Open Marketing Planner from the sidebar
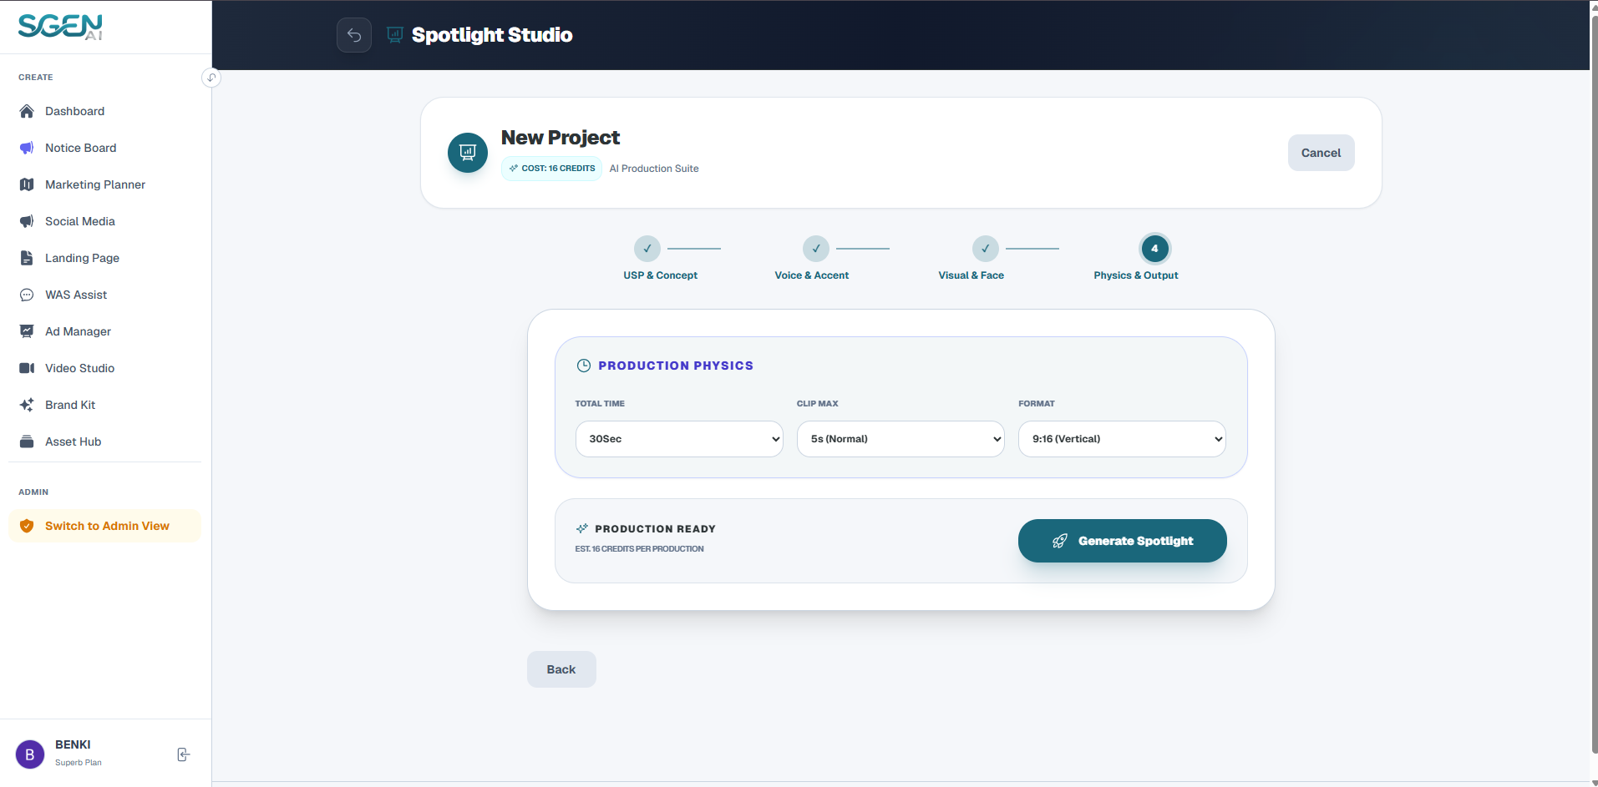Image resolution: width=1598 pixels, height=787 pixels. (105, 184)
